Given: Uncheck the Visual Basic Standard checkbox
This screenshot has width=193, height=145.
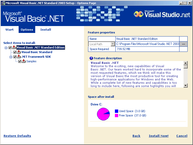Looking at the screenshot, I should [x=15, y=52].
